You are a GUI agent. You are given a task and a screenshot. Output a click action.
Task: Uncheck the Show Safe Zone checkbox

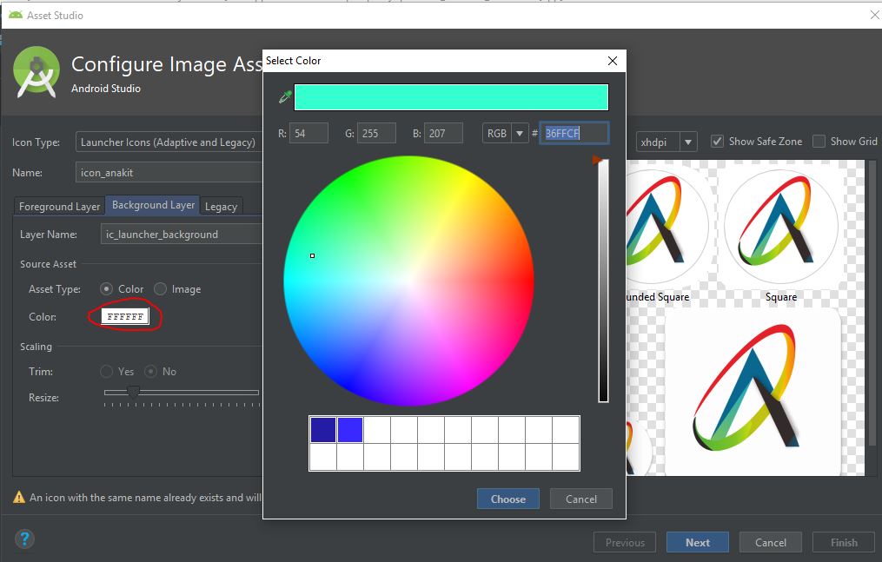(x=715, y=141)
